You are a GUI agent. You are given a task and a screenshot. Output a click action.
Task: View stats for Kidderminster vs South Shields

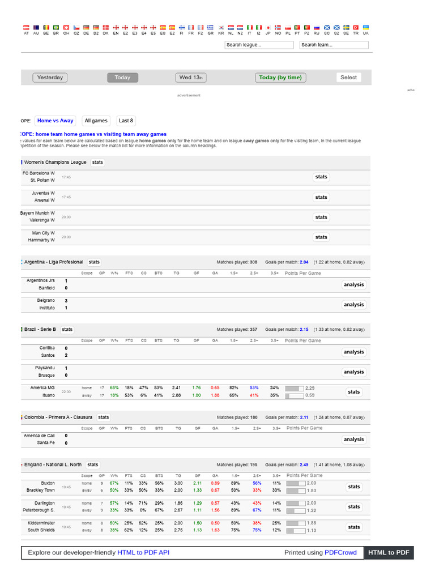pyautogui.click(x=353, y=527)
